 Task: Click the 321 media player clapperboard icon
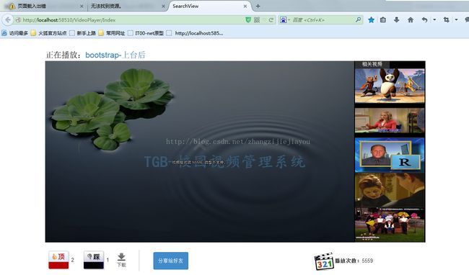pos(324,261)
